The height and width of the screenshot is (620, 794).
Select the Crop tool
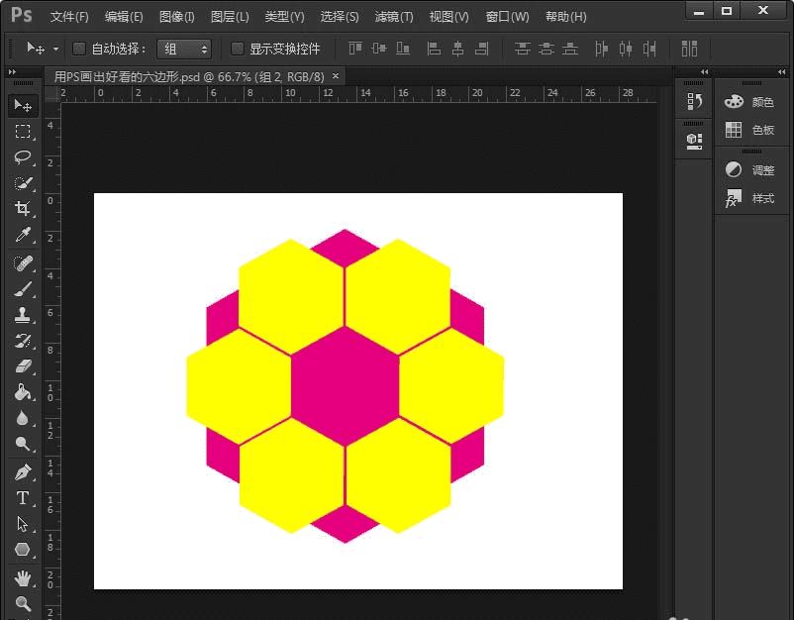click(23, 209)
